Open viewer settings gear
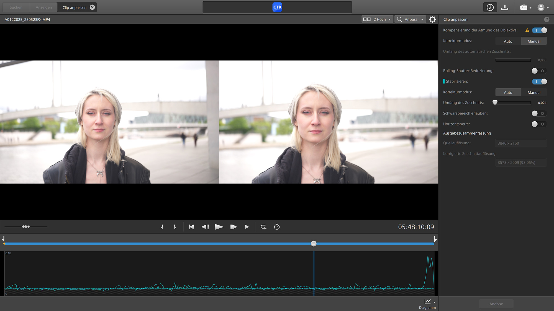 click(x=432, y=19)
